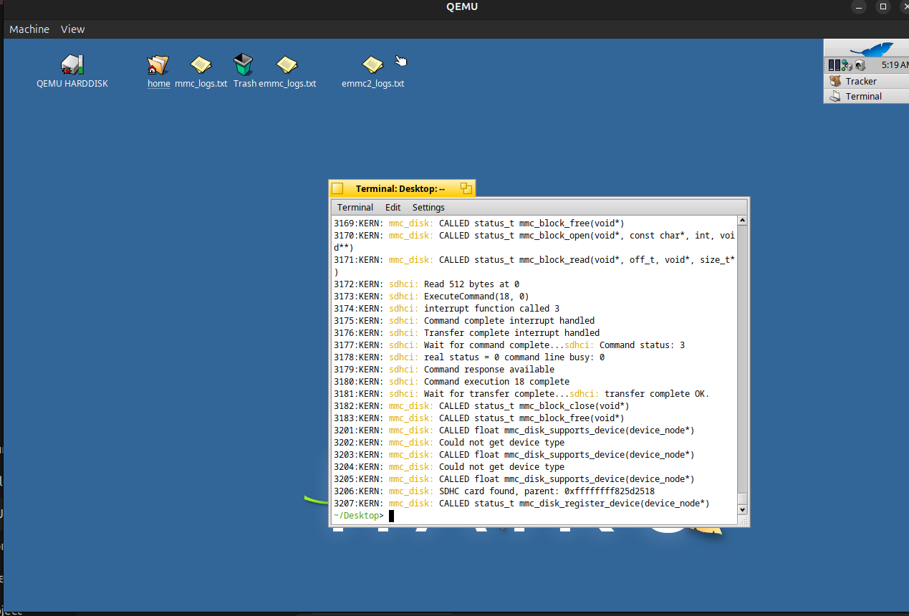Click the Trash icon on desktop
The height and width of the screenshot is (616, 909).
(244, 65)
